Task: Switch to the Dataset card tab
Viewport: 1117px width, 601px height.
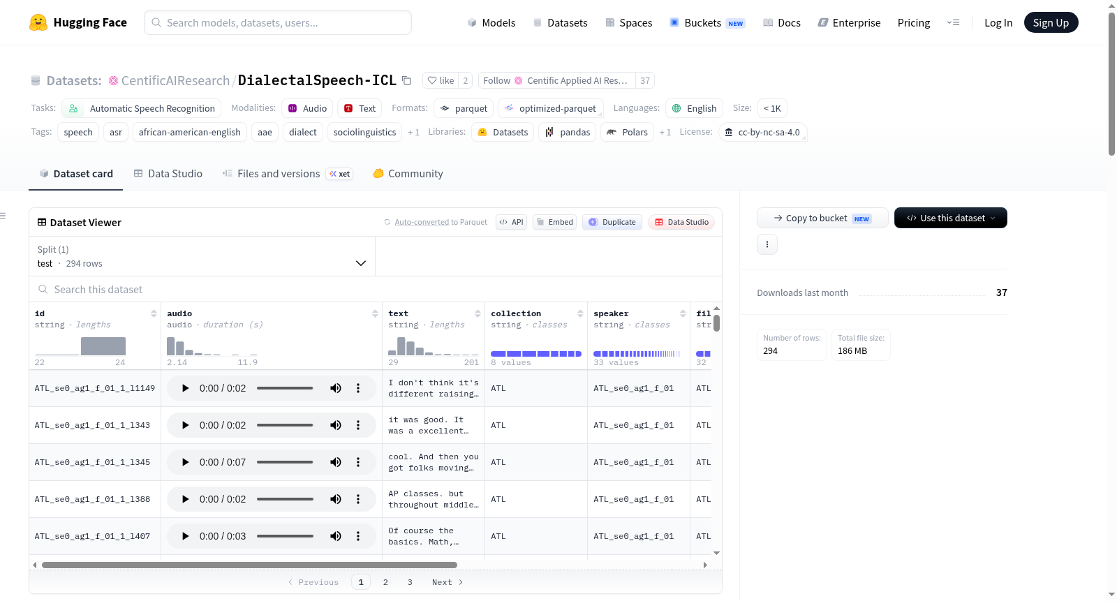Action: [76, 174]
